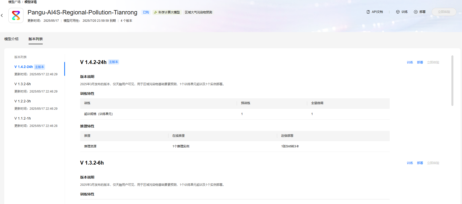The image size is (462, 204).
Task: Click 训练 link for V 1.4.2-24h
Action: [x=410, y=62]
